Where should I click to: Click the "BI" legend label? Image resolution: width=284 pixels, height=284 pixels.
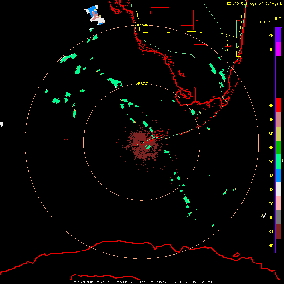coord(271,232)
